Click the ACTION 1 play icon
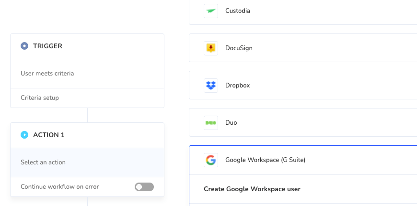The width and height of the screenshot is (417, 206). (24, 135)
